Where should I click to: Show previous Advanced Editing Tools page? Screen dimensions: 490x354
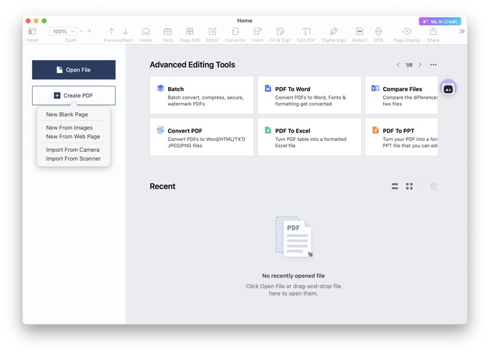398,65
